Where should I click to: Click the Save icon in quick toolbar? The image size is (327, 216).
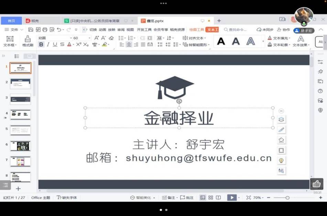point(31,30)
